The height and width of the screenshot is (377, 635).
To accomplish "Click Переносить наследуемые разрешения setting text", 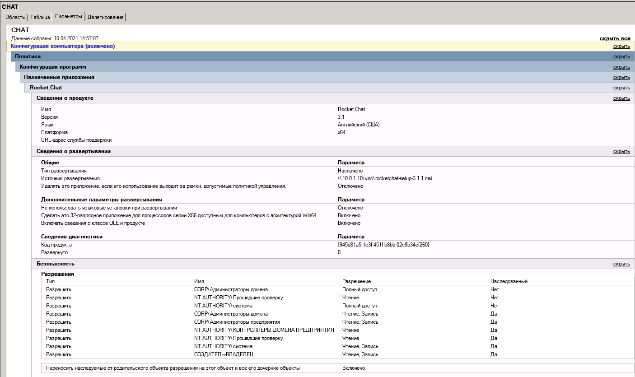I will tap(173, 368).
